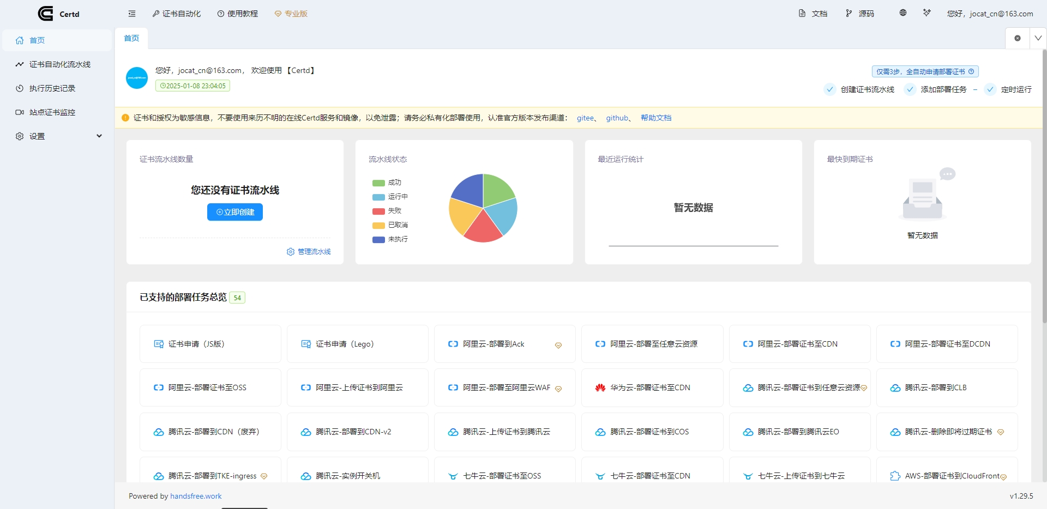Viewport: 1047px width, 509px height.
Task: Toggle the 成功 series in the pie chart legend
Action: coord(387,183)
